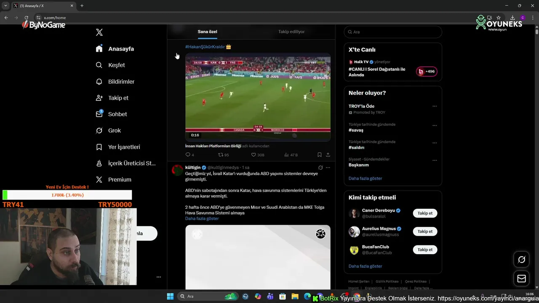Bookmark page with star icon
The height and width of the screenshot is (303, 539).
(499, 18)
